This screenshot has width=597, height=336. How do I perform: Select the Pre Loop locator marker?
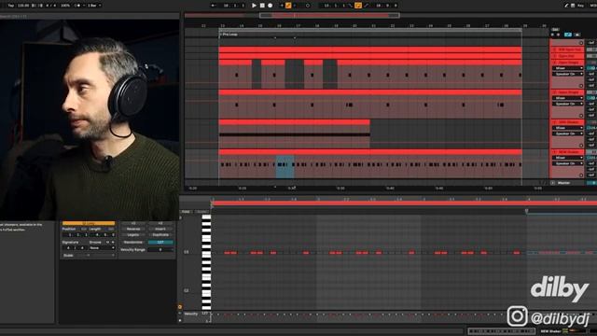tap(229, 35)
